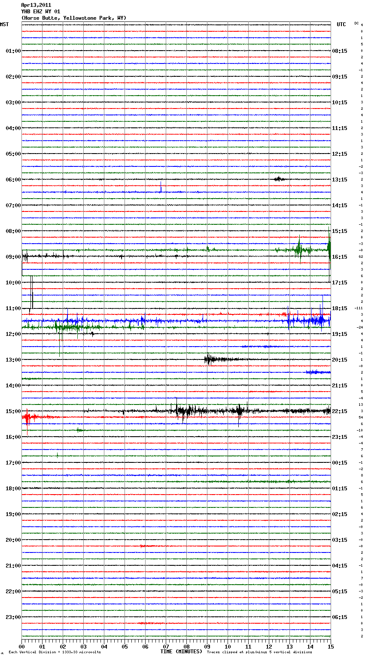Select the 11:00 MST row label
This screenshot has height=658, width=365.
pos(13,308)
